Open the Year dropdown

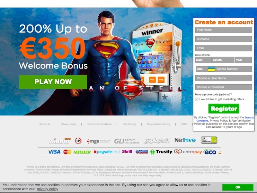point(244,60)
